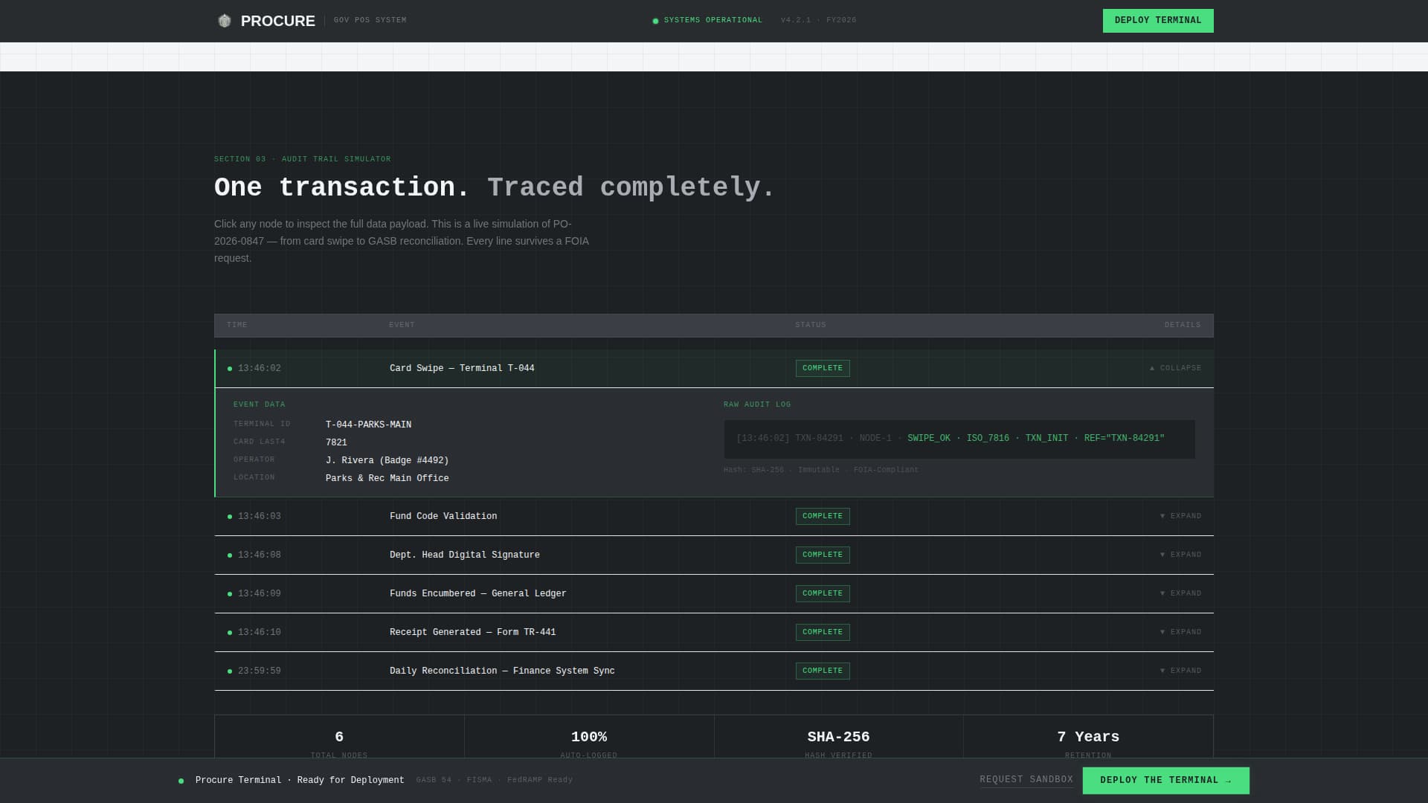Click Procure Terminal Ready for Deployment text

[300, 781]
